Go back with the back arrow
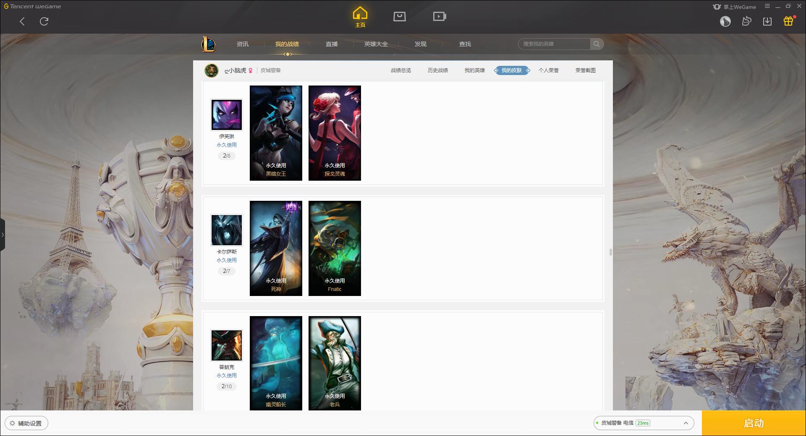The image size is (806, 436). [x=22, y=21]
